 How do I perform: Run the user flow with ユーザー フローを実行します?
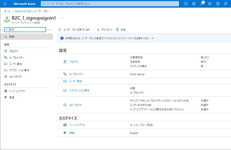[74, 30]
